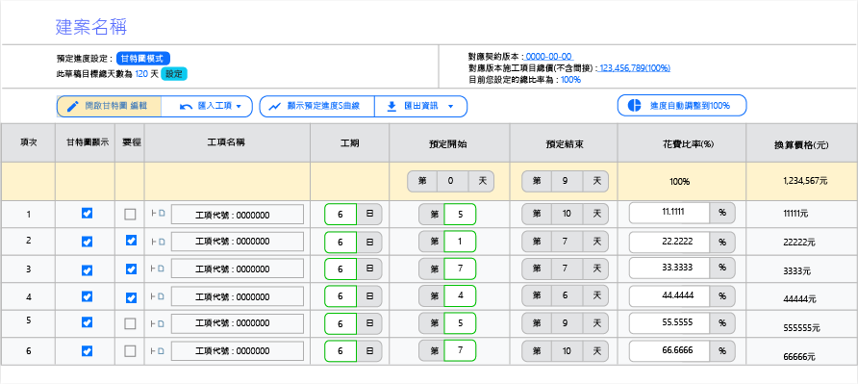858x384 pixels.
Task: Click the document icon in row 2
Action: (x=161, y=241)
